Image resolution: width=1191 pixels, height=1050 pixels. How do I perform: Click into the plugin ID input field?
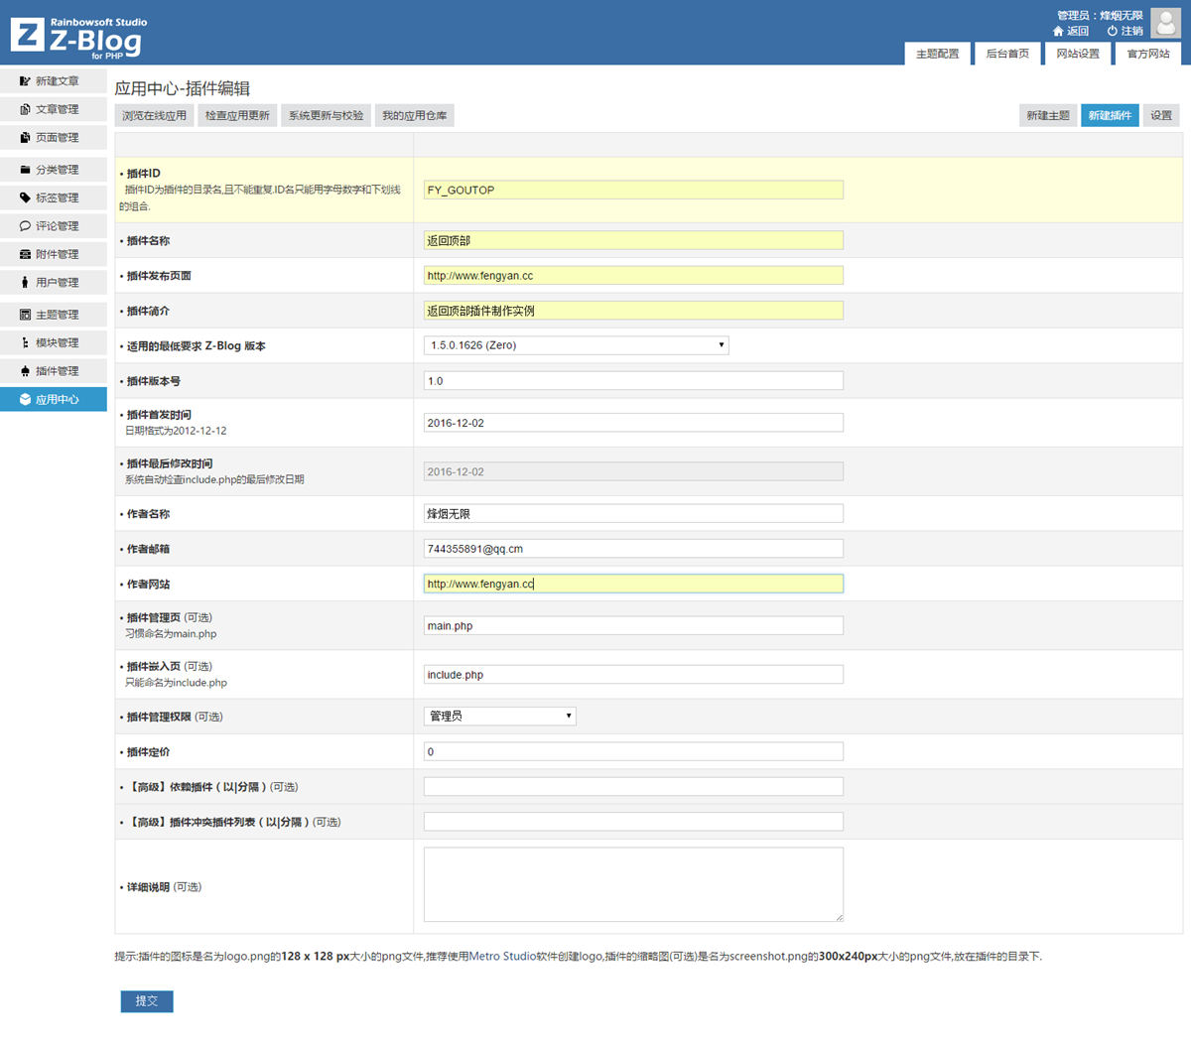tap(633, 190)
